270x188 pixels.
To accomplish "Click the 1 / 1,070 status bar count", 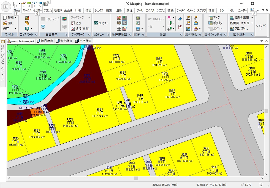I will pyautogui.click(x=246, y=185).
